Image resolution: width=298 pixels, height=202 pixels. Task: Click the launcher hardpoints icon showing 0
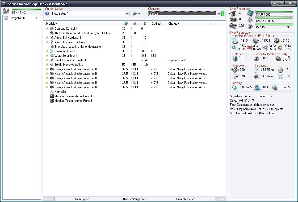(x=233, y=19)
